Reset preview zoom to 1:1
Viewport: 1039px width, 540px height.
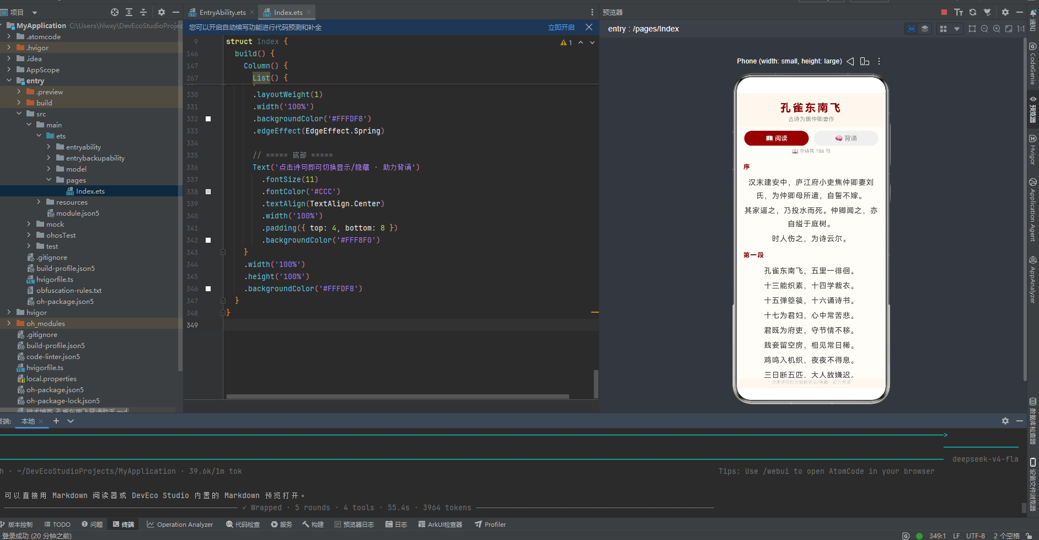pos(1021,29)
